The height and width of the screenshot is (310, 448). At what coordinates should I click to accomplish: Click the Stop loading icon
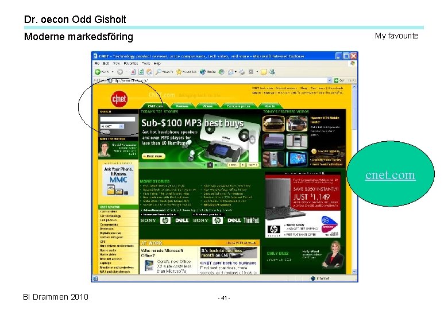click(133, 72)
